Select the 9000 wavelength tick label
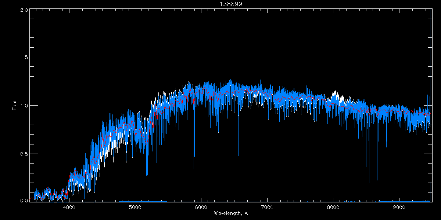The image size is (441, 220). click(x=399, y=207)
